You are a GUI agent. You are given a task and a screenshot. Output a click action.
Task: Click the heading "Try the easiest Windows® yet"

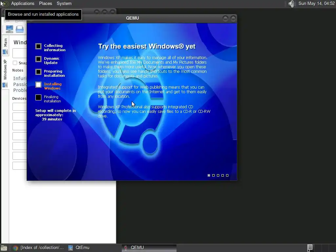[x=147, y=46]
